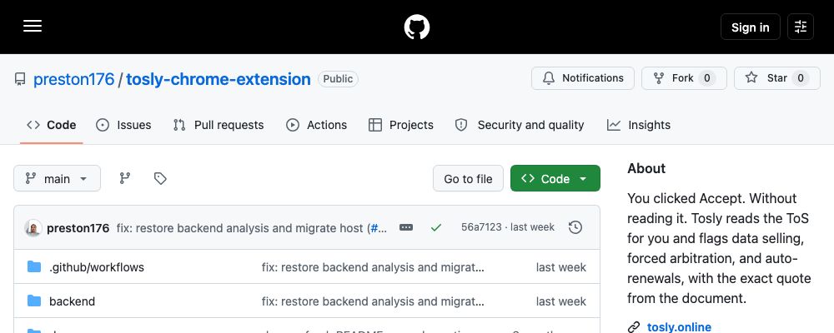This screenshot has height=333, width=834.
Task: Click preston176 avatar in commit row
Action: (x=33, y=228)
